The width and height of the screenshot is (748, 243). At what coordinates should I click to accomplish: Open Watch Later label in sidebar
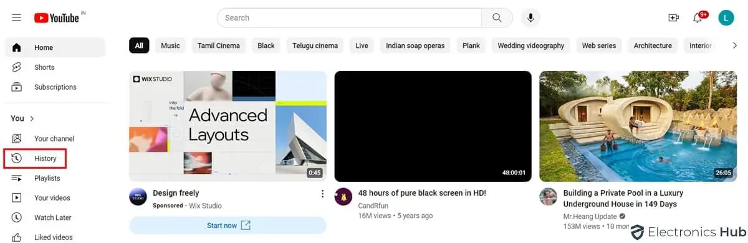pos(53,217)
